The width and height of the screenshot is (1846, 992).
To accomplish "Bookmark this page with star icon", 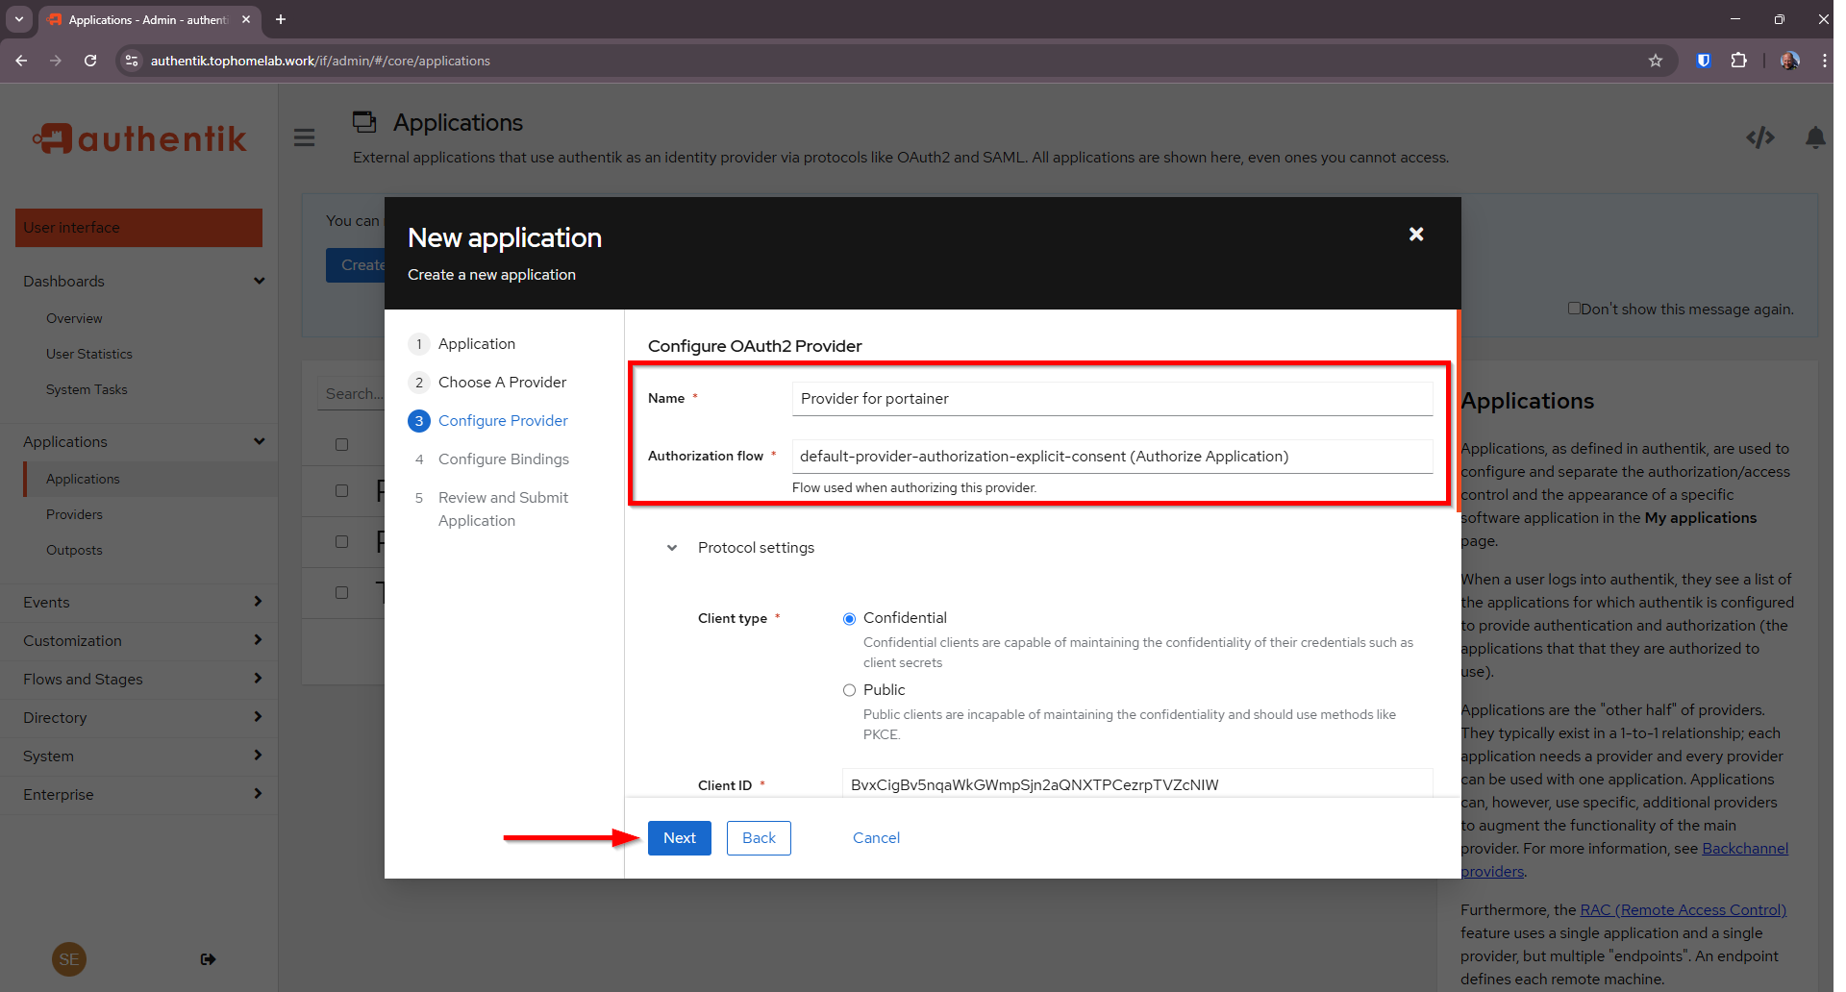I will point(1655,61).
